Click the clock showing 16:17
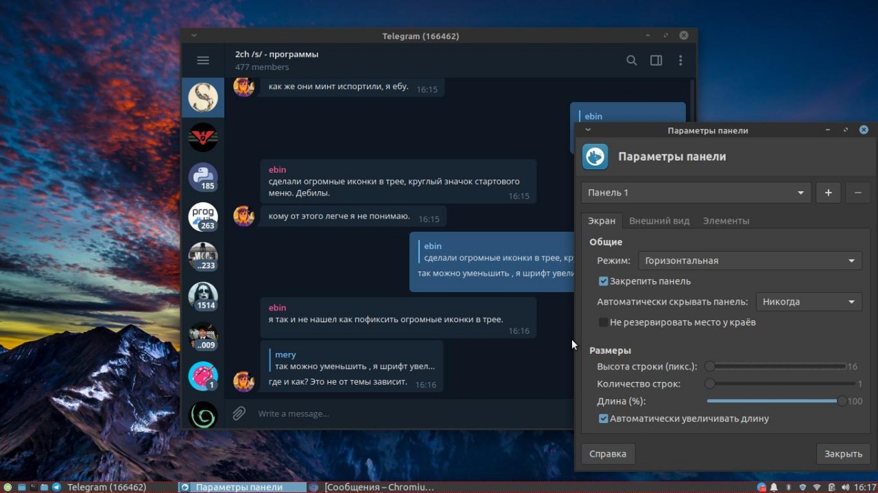878x493 pixels. (864, 488)
